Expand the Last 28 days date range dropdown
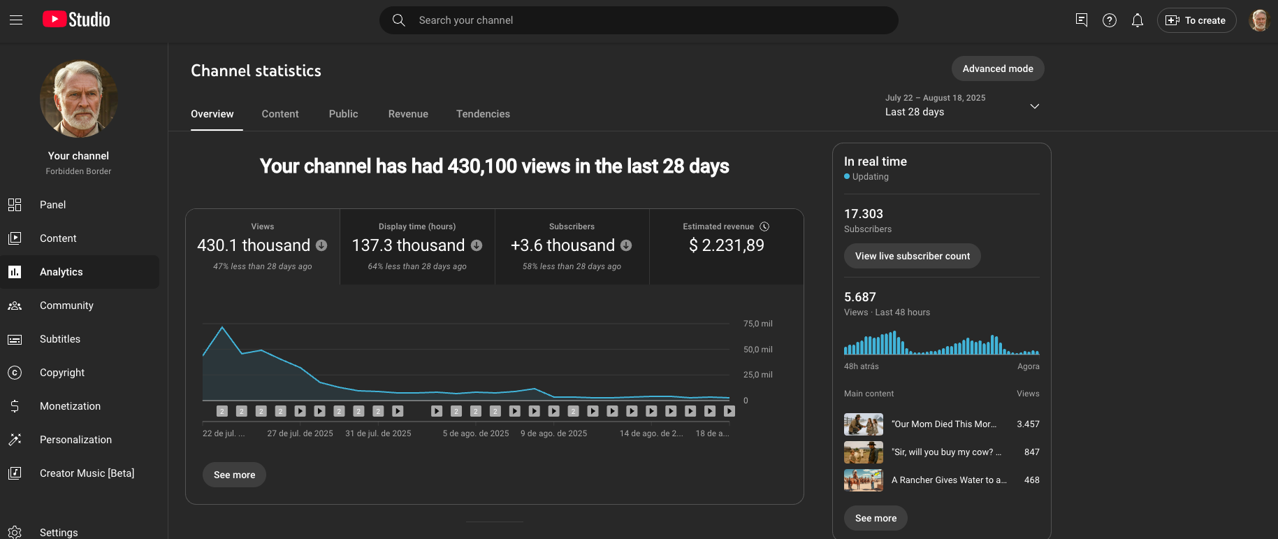 pyautogui.click(x=1034, y=106)
